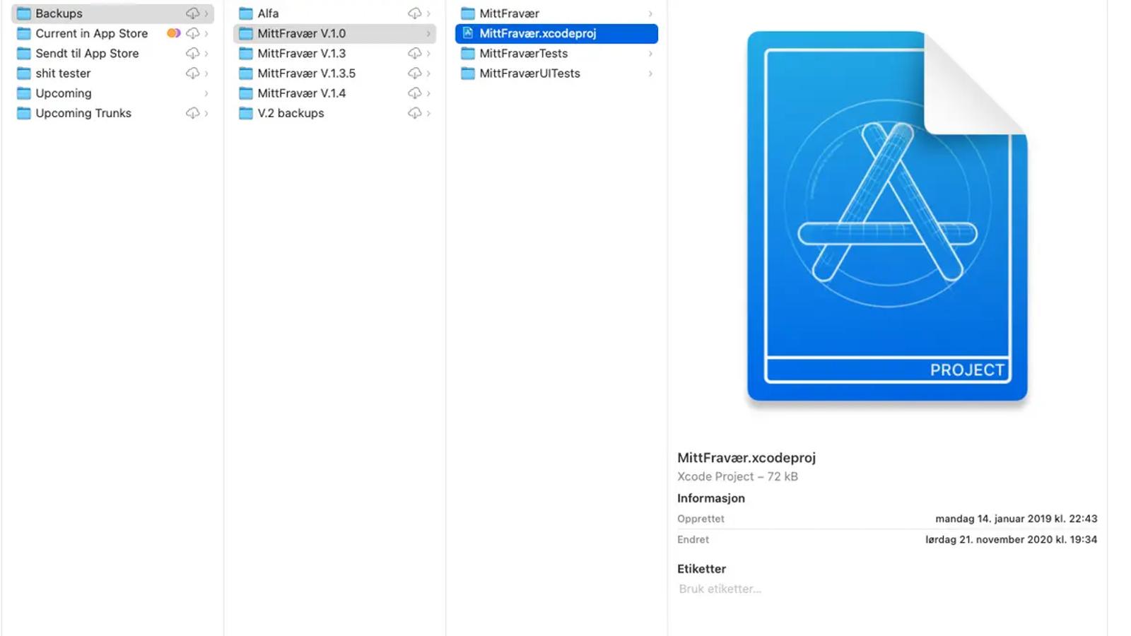Screen dimensions: 1131x636
Task: Click the MittFravær V.1.4 cloud download icon
Action: pyautogui.click(x=414, y=93)
